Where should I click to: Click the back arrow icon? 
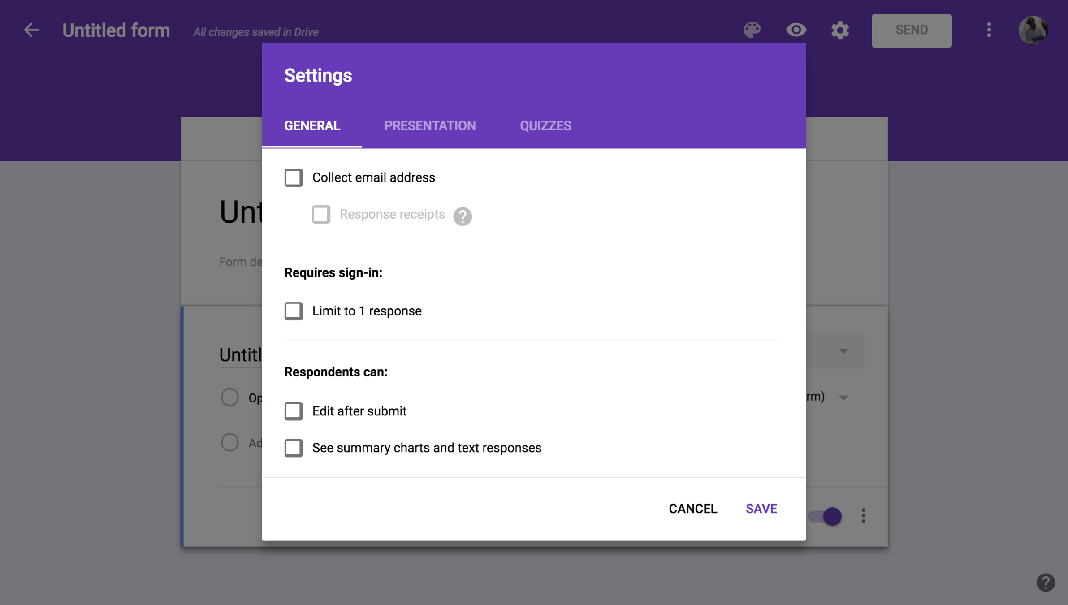click(31, 30)
